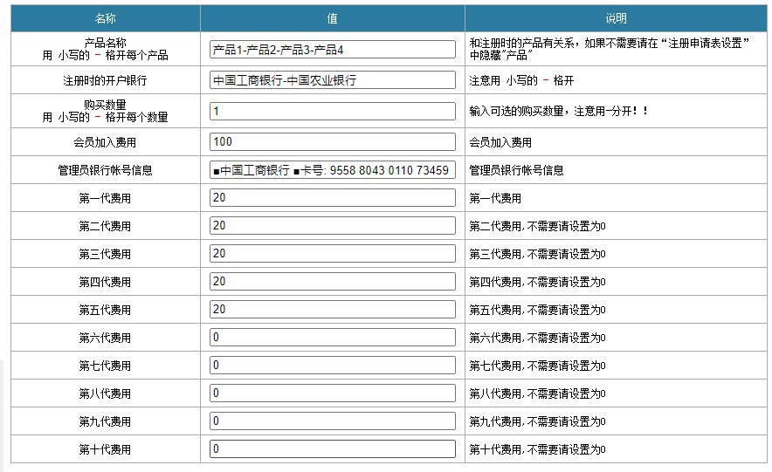Click the 说明 column header
Viewport: 772px width, 472px height.
coord(616,18)
